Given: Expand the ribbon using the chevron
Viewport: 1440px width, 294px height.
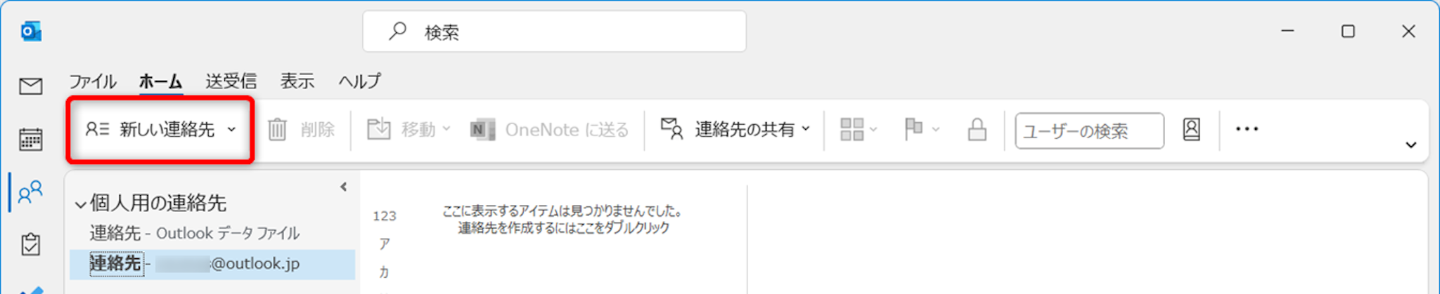Looking at the screenshot, I should (1410, 145).
